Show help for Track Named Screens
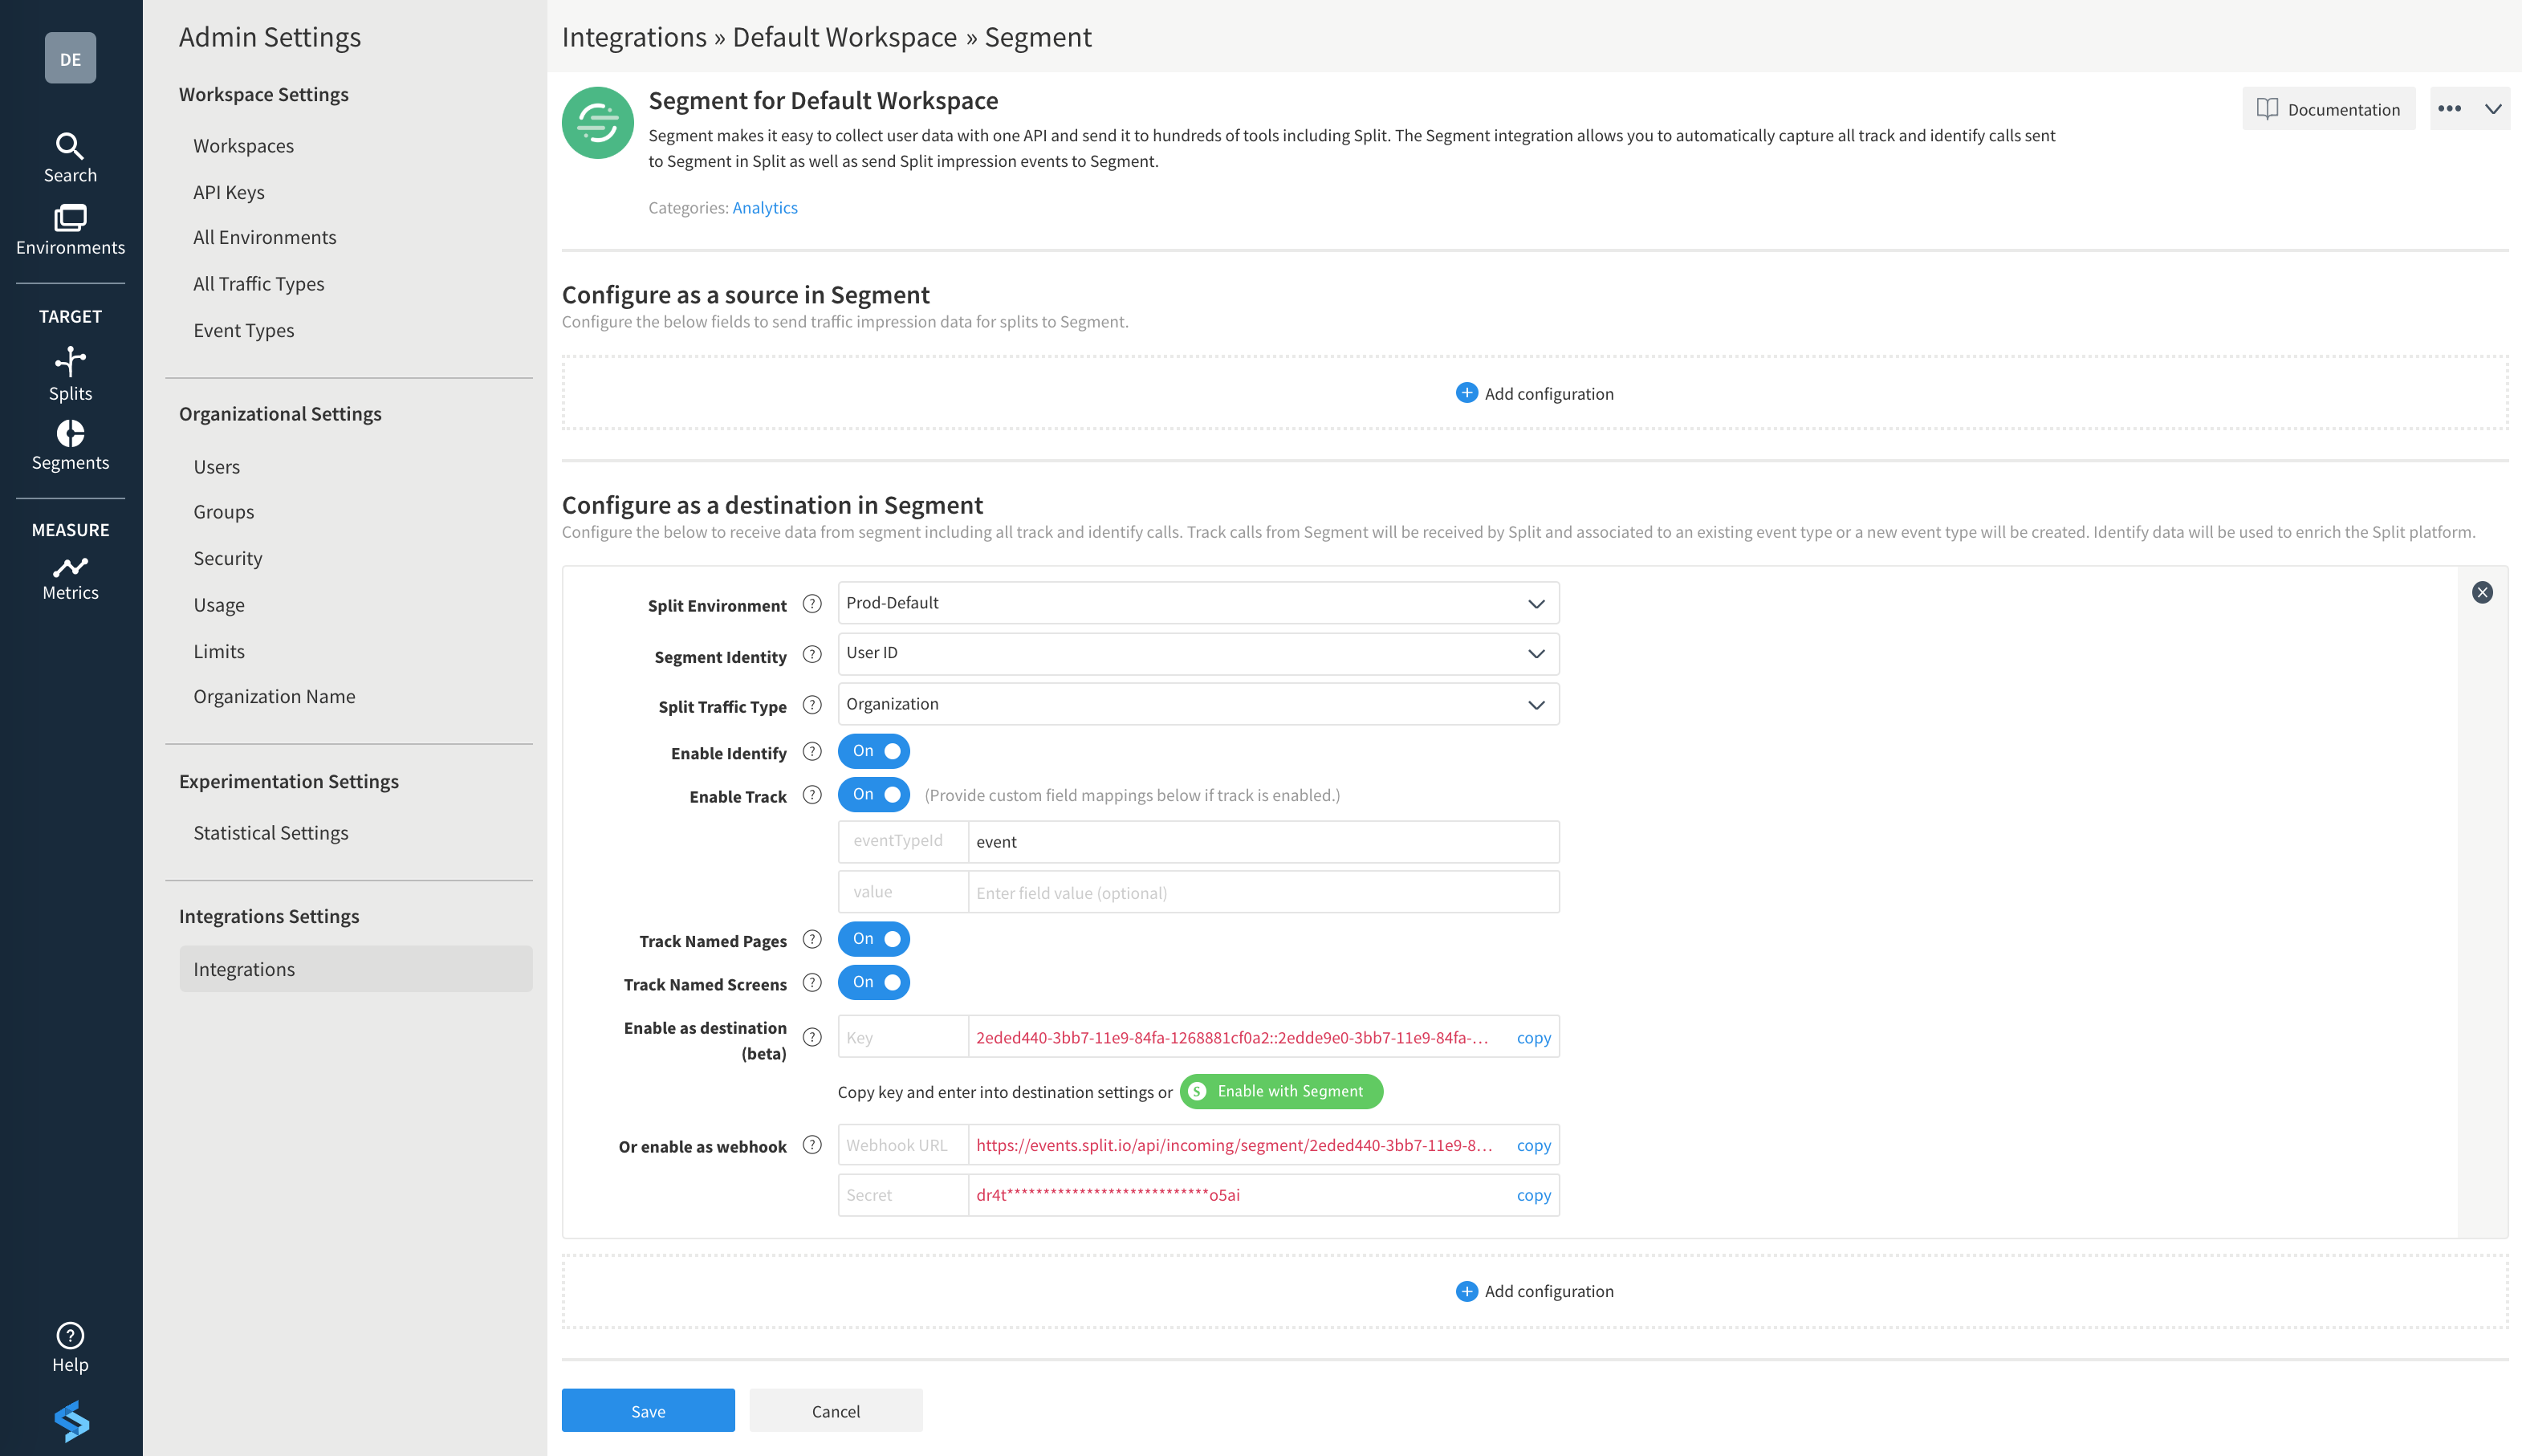Viewport: 2522px width, 1456px height. (x=812, y=983)
